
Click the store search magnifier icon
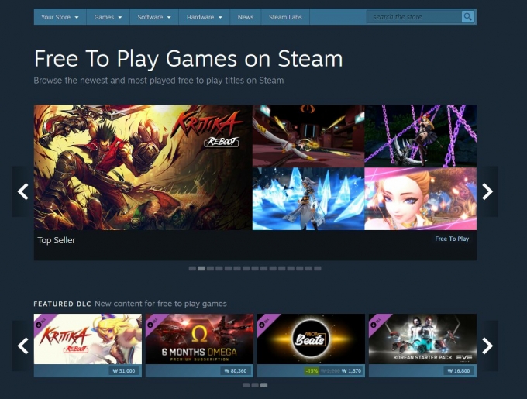tap(467, 17)
